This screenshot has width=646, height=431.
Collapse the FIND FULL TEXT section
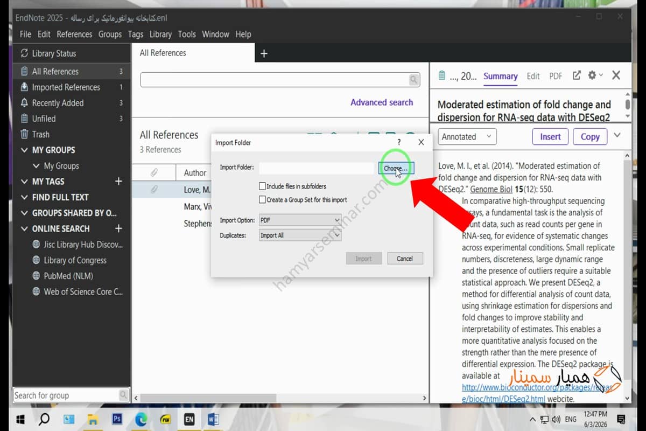click(x=24, y=197)
